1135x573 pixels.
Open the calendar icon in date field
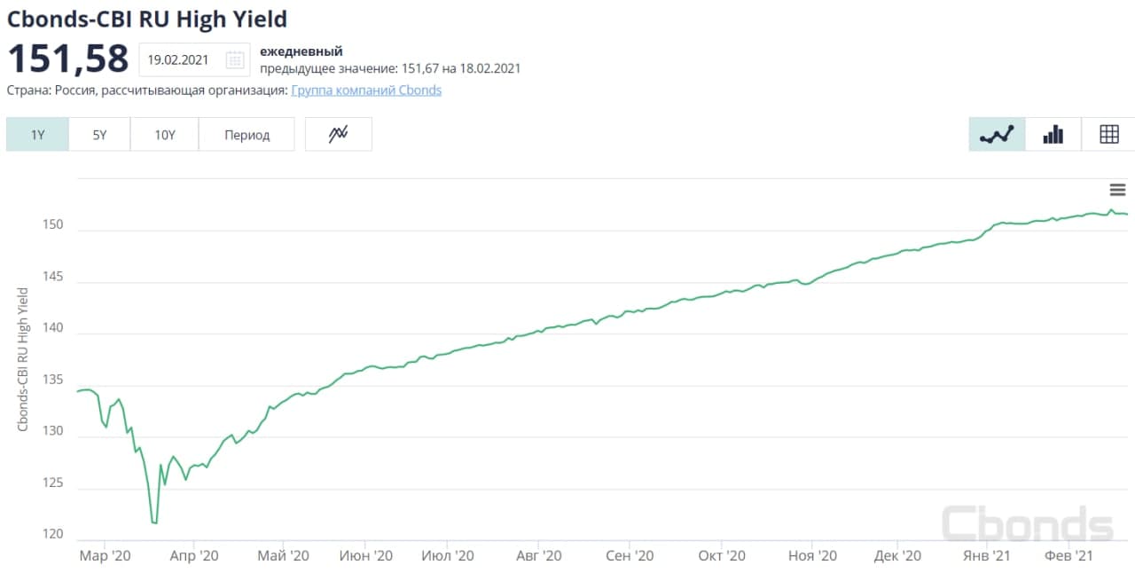(234, 60)
